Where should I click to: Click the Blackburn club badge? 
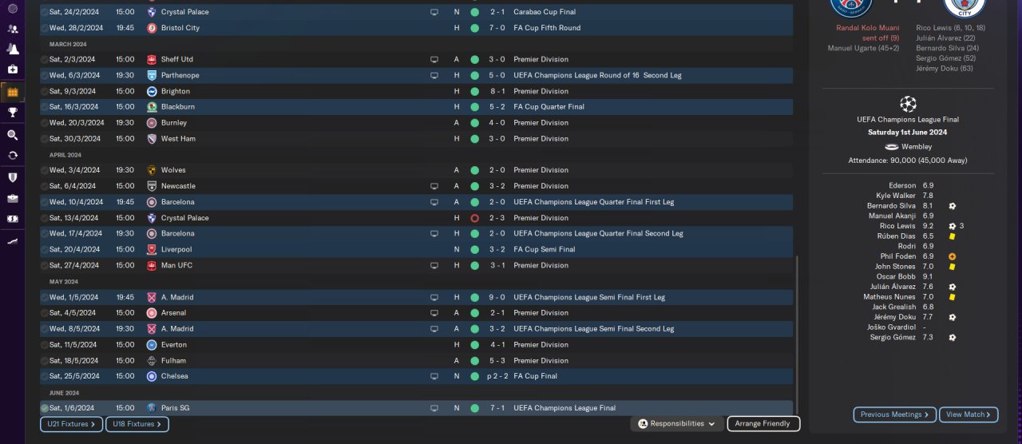[x=152, y=107]
